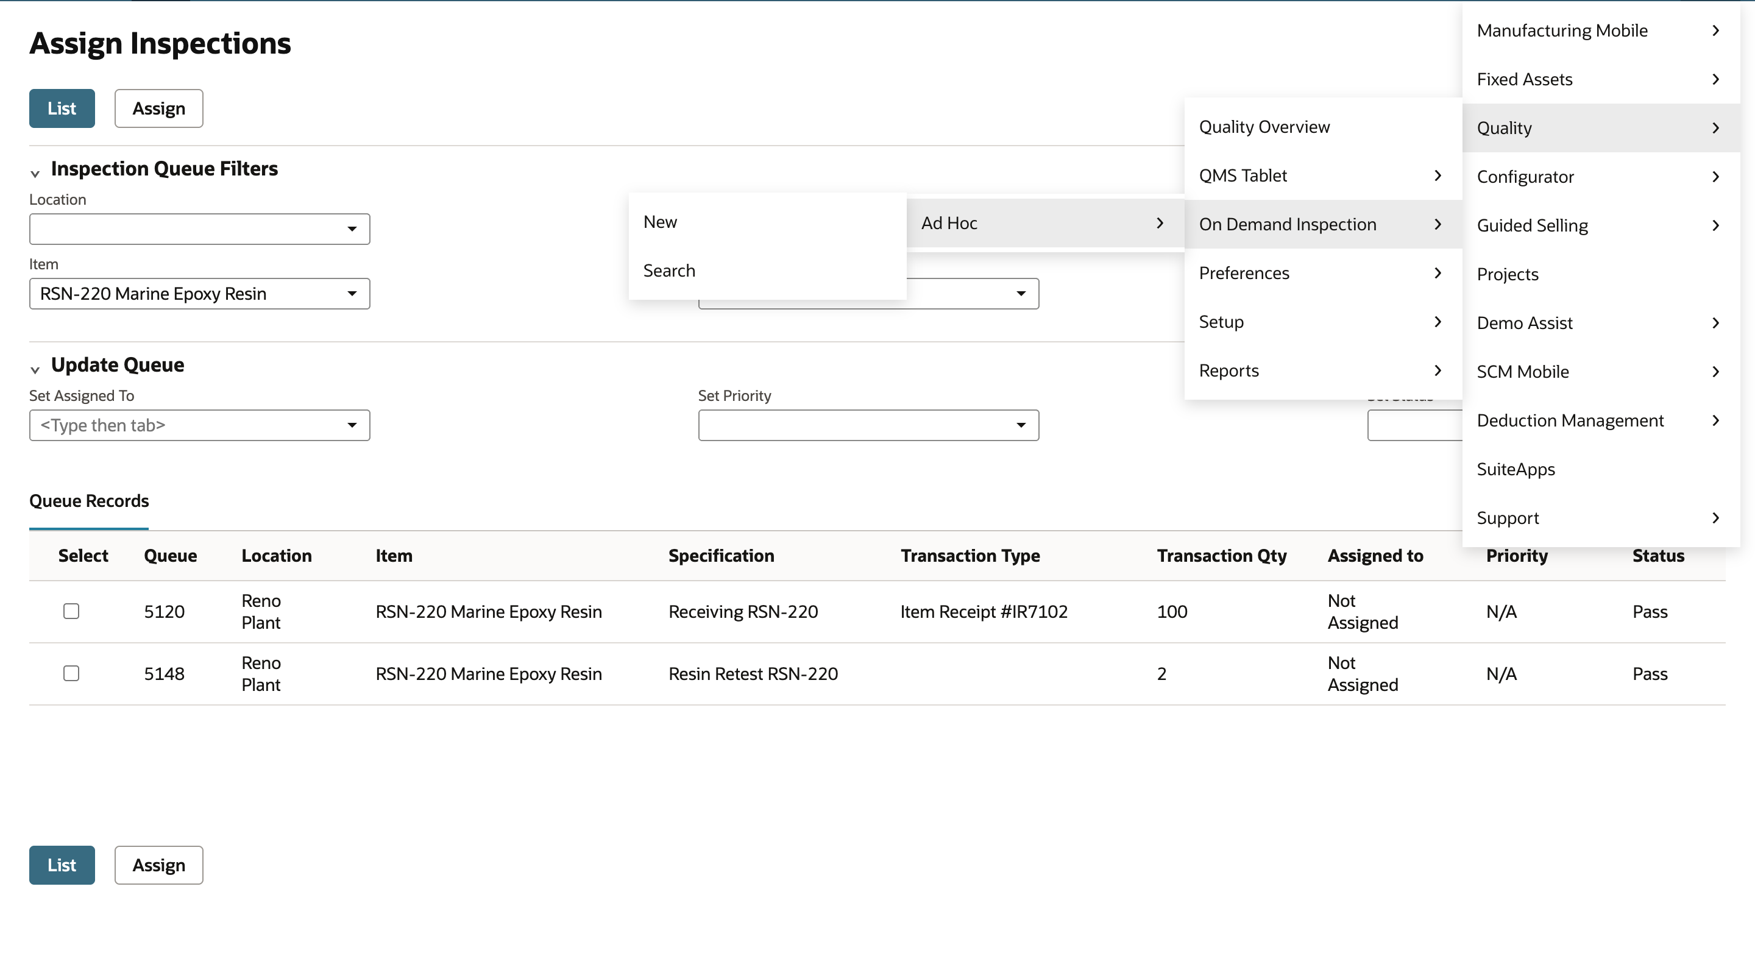Image resolution: width=1755 pixels, height=970 pixels.
Task: Collapse the Update Queue section
Action: point(35,370)
